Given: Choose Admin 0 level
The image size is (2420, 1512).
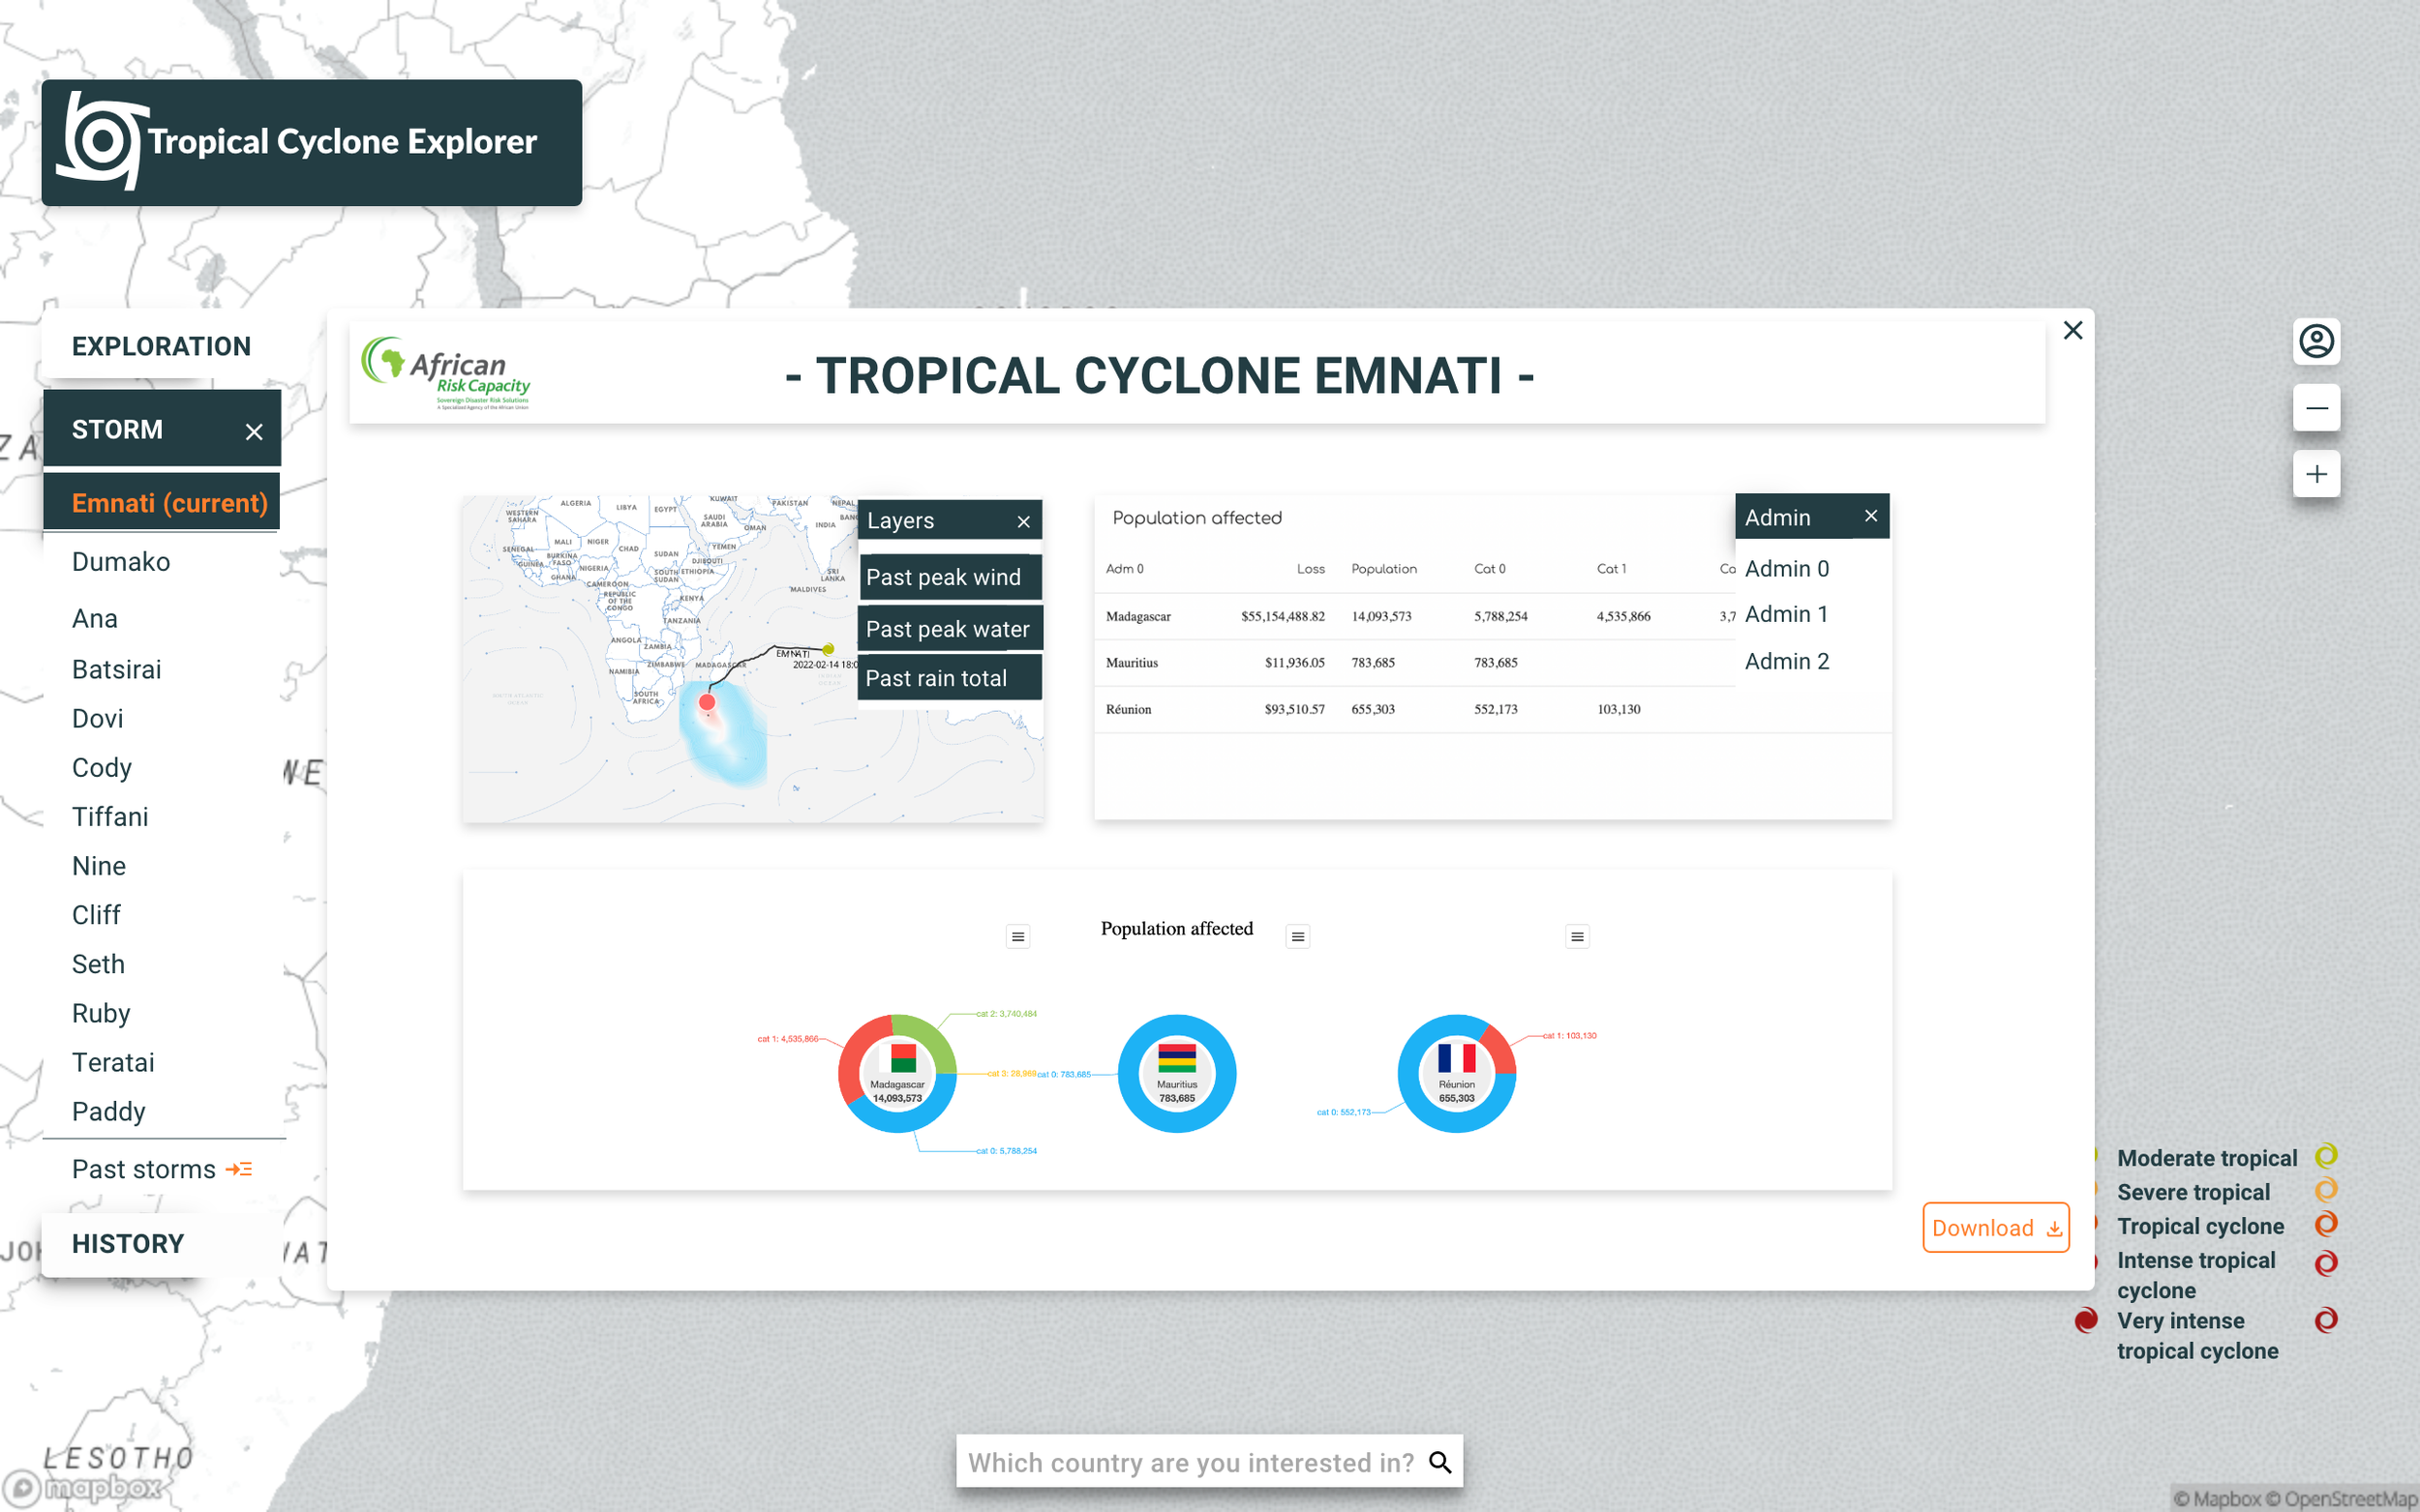Looking at the screenshot, I should pos(1787,569).
